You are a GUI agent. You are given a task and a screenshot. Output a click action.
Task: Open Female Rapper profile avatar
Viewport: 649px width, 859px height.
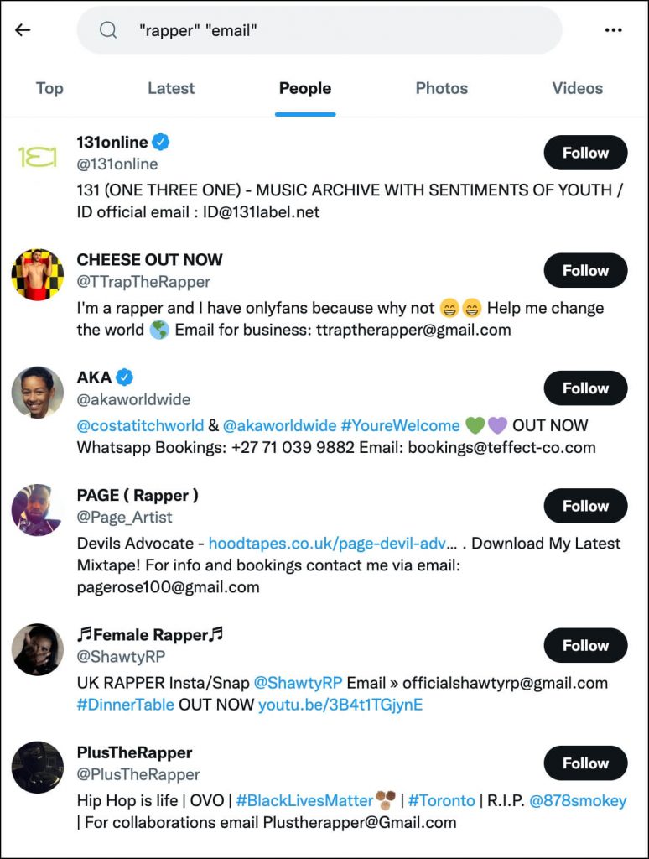pyautogui.click(x=38, y=648)
